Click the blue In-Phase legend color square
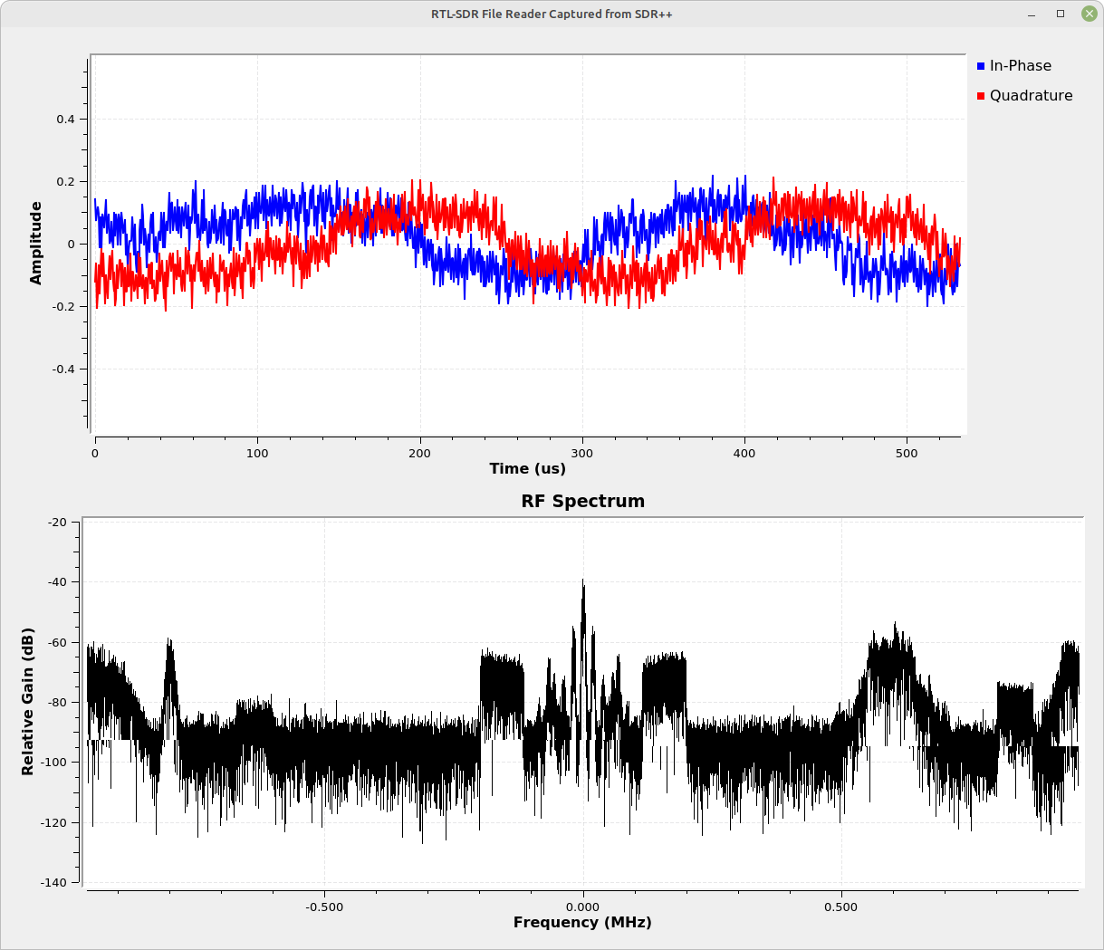 pos(981,66)
